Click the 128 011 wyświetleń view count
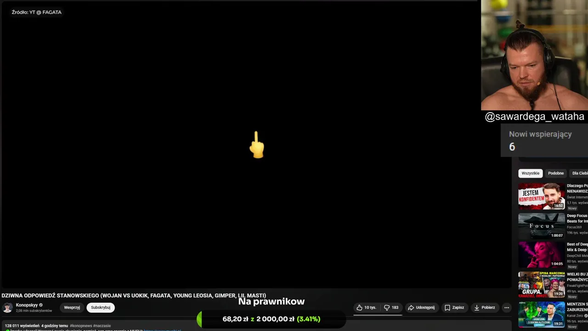588x331 pixels. 22,326
